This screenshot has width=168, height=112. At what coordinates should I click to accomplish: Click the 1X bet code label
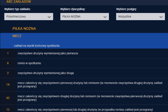coord(8,85)
